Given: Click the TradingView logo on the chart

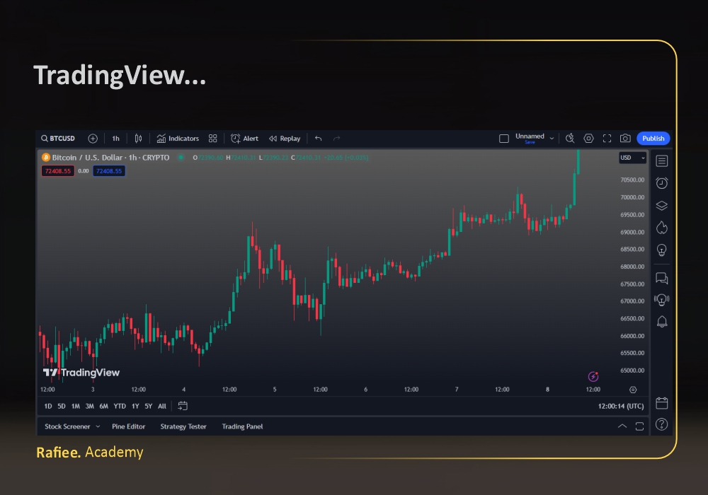Looking at the screenshot, I should 81,373.
